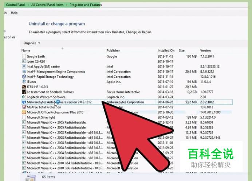Click version 14.0.7015.1000 cell
The height and width of the screenshot is (181, 252).
point(210,112)
